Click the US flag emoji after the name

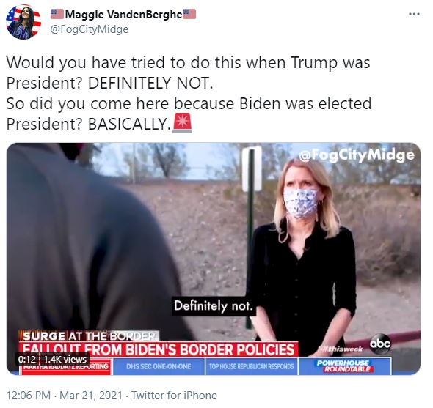pyautogui.click(x=189, y=14)
